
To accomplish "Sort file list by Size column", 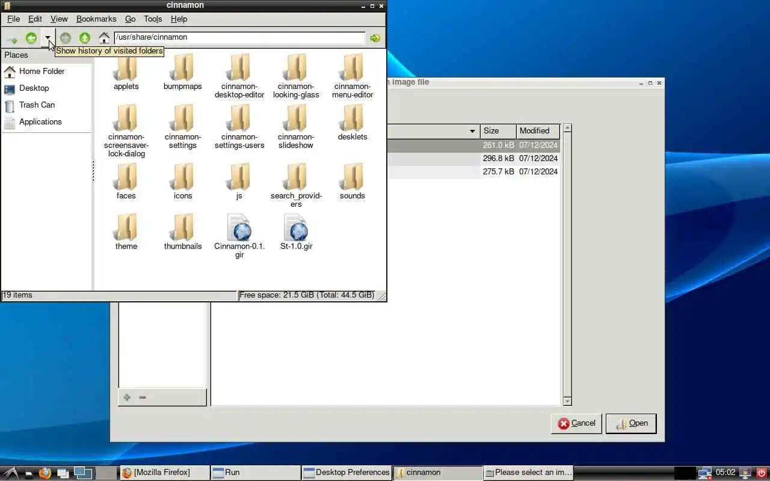I will (498, 131).
